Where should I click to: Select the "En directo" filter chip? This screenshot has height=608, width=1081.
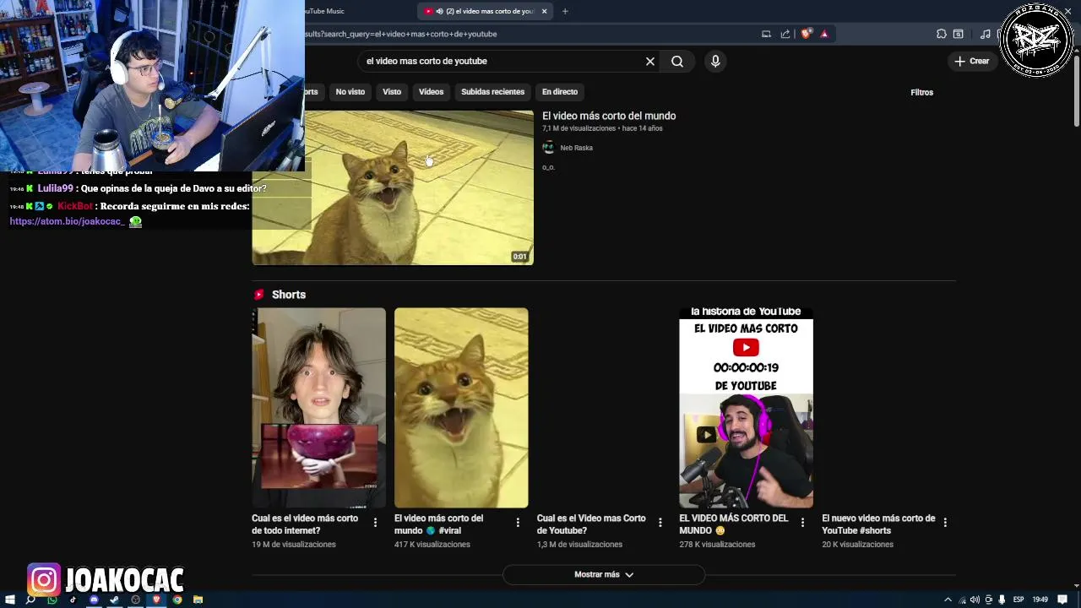(x=560, y=91)
